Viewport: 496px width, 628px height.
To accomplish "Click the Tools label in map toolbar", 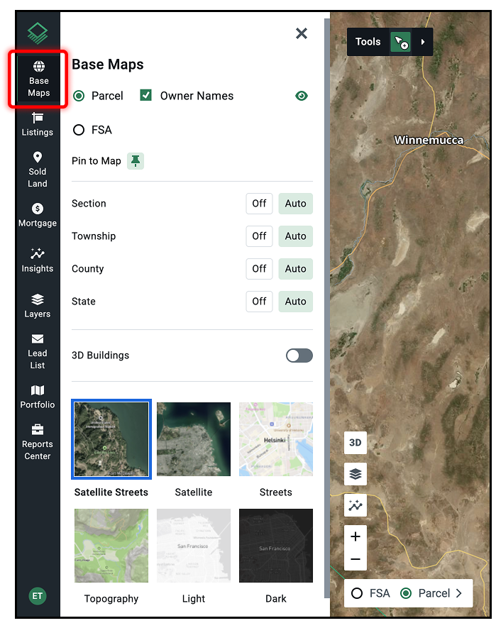I will (x=368, y=42).
